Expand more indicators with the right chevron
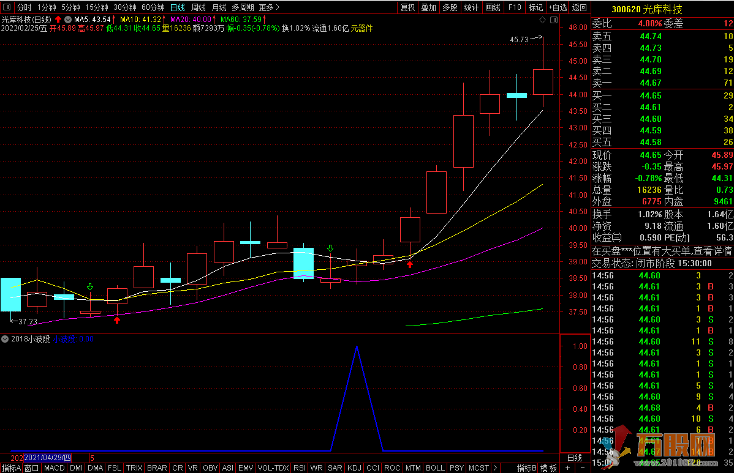 pyautogui.click(x=495, y=468)
